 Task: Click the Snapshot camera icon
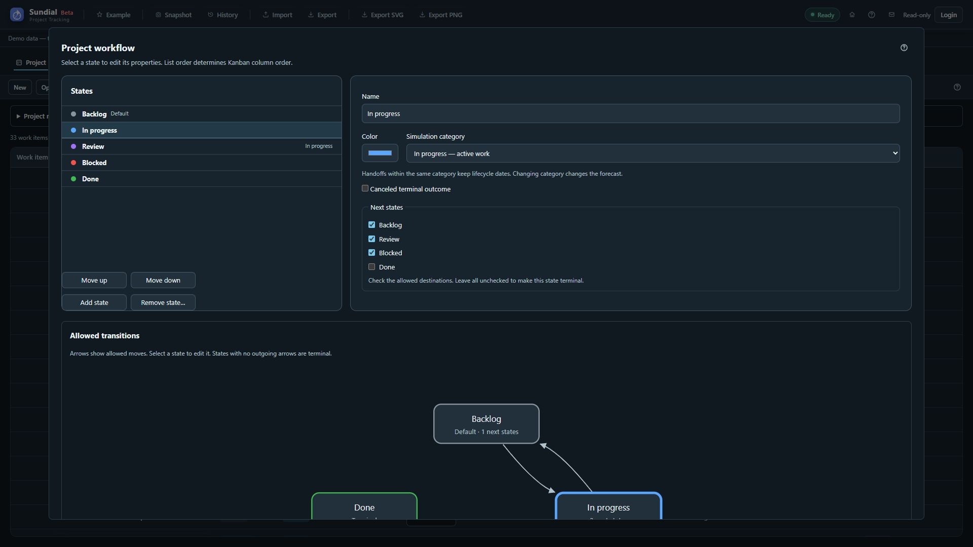click(x=158, y=15)
